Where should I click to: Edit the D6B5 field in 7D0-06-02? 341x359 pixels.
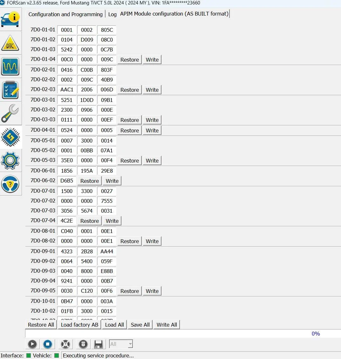tap(67, 181)
